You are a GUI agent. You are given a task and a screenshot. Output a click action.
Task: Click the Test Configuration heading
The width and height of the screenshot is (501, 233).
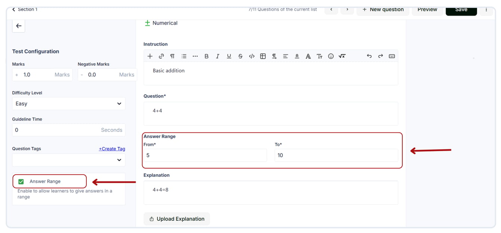point(36,52)
